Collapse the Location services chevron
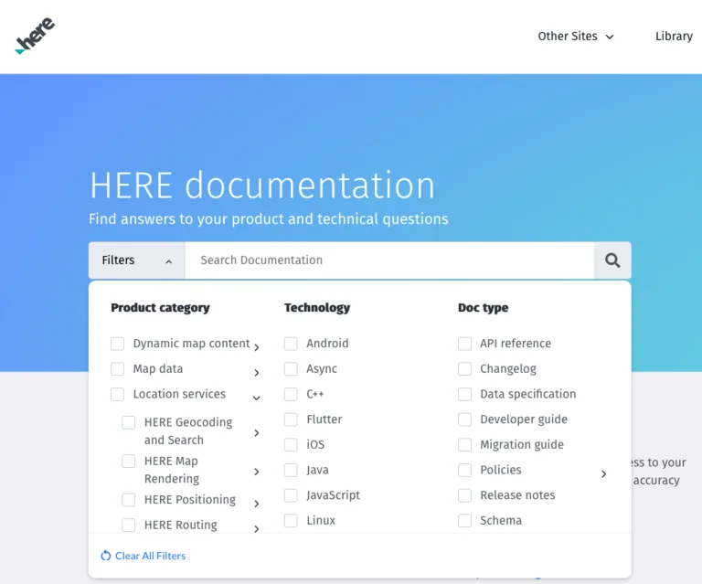The image size is (702, 584). pos(257,398)
